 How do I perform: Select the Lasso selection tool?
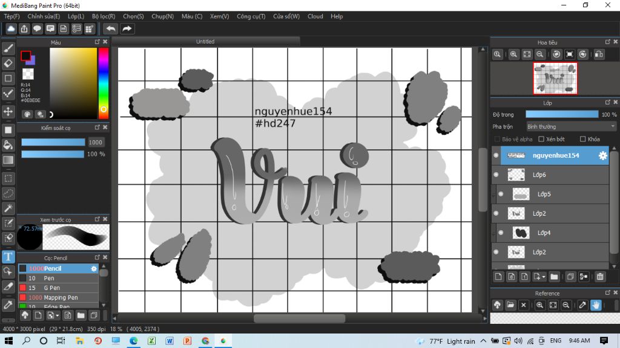[x=8, y=193]
